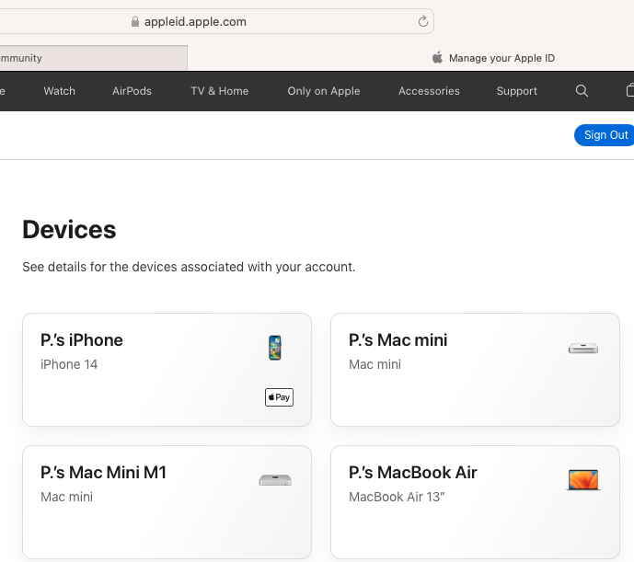This screenshot has width=634, height=562.
Task: Click the iPhone 14 device image
Action: [275, 348]
